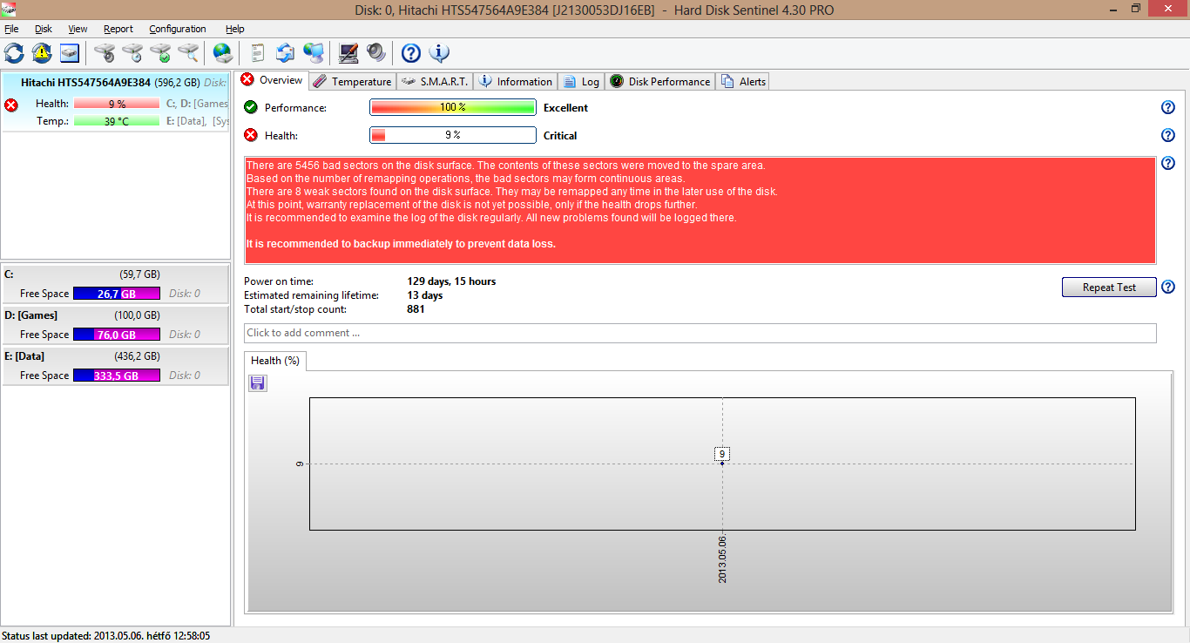Click the 'Critical' health status text
This screenshot has width=1190, height=643.
[560, 136]
